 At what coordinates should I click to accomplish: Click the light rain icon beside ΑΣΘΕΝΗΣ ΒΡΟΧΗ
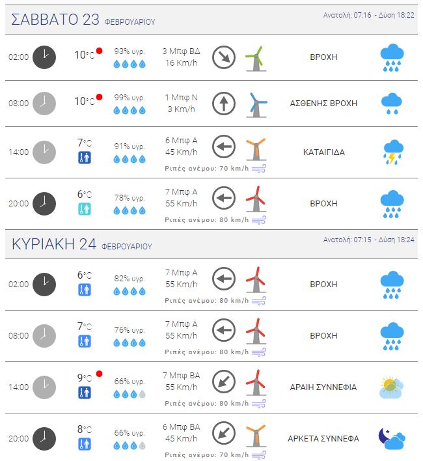[392, 104]
